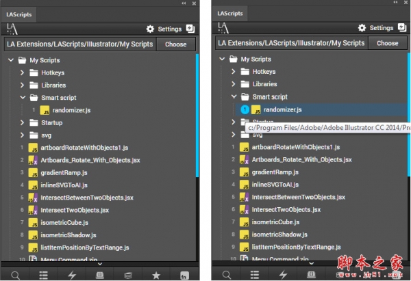Click the search icon in left panel's bottom bar
This screenshot has height=281, width=411.
[16, 275]
